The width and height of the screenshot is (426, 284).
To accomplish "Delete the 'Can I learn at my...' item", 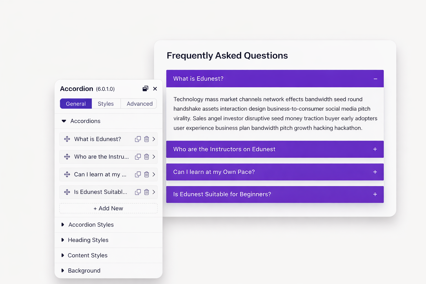I will (146, 174).
